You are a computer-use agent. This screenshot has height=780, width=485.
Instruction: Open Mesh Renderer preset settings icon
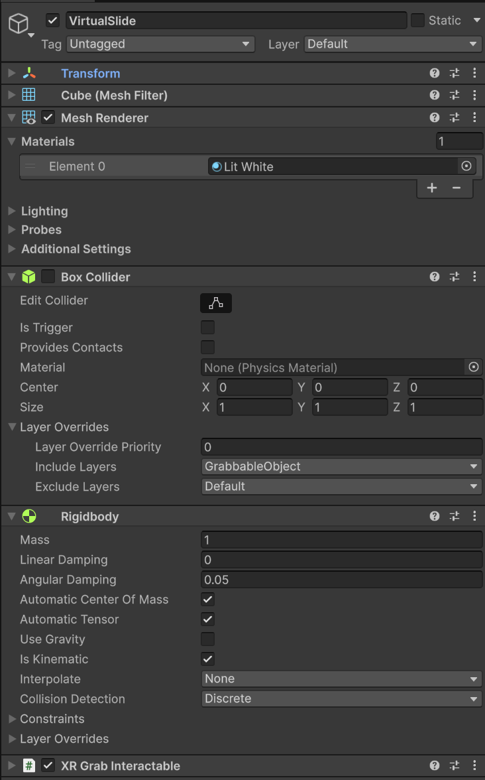455,118
